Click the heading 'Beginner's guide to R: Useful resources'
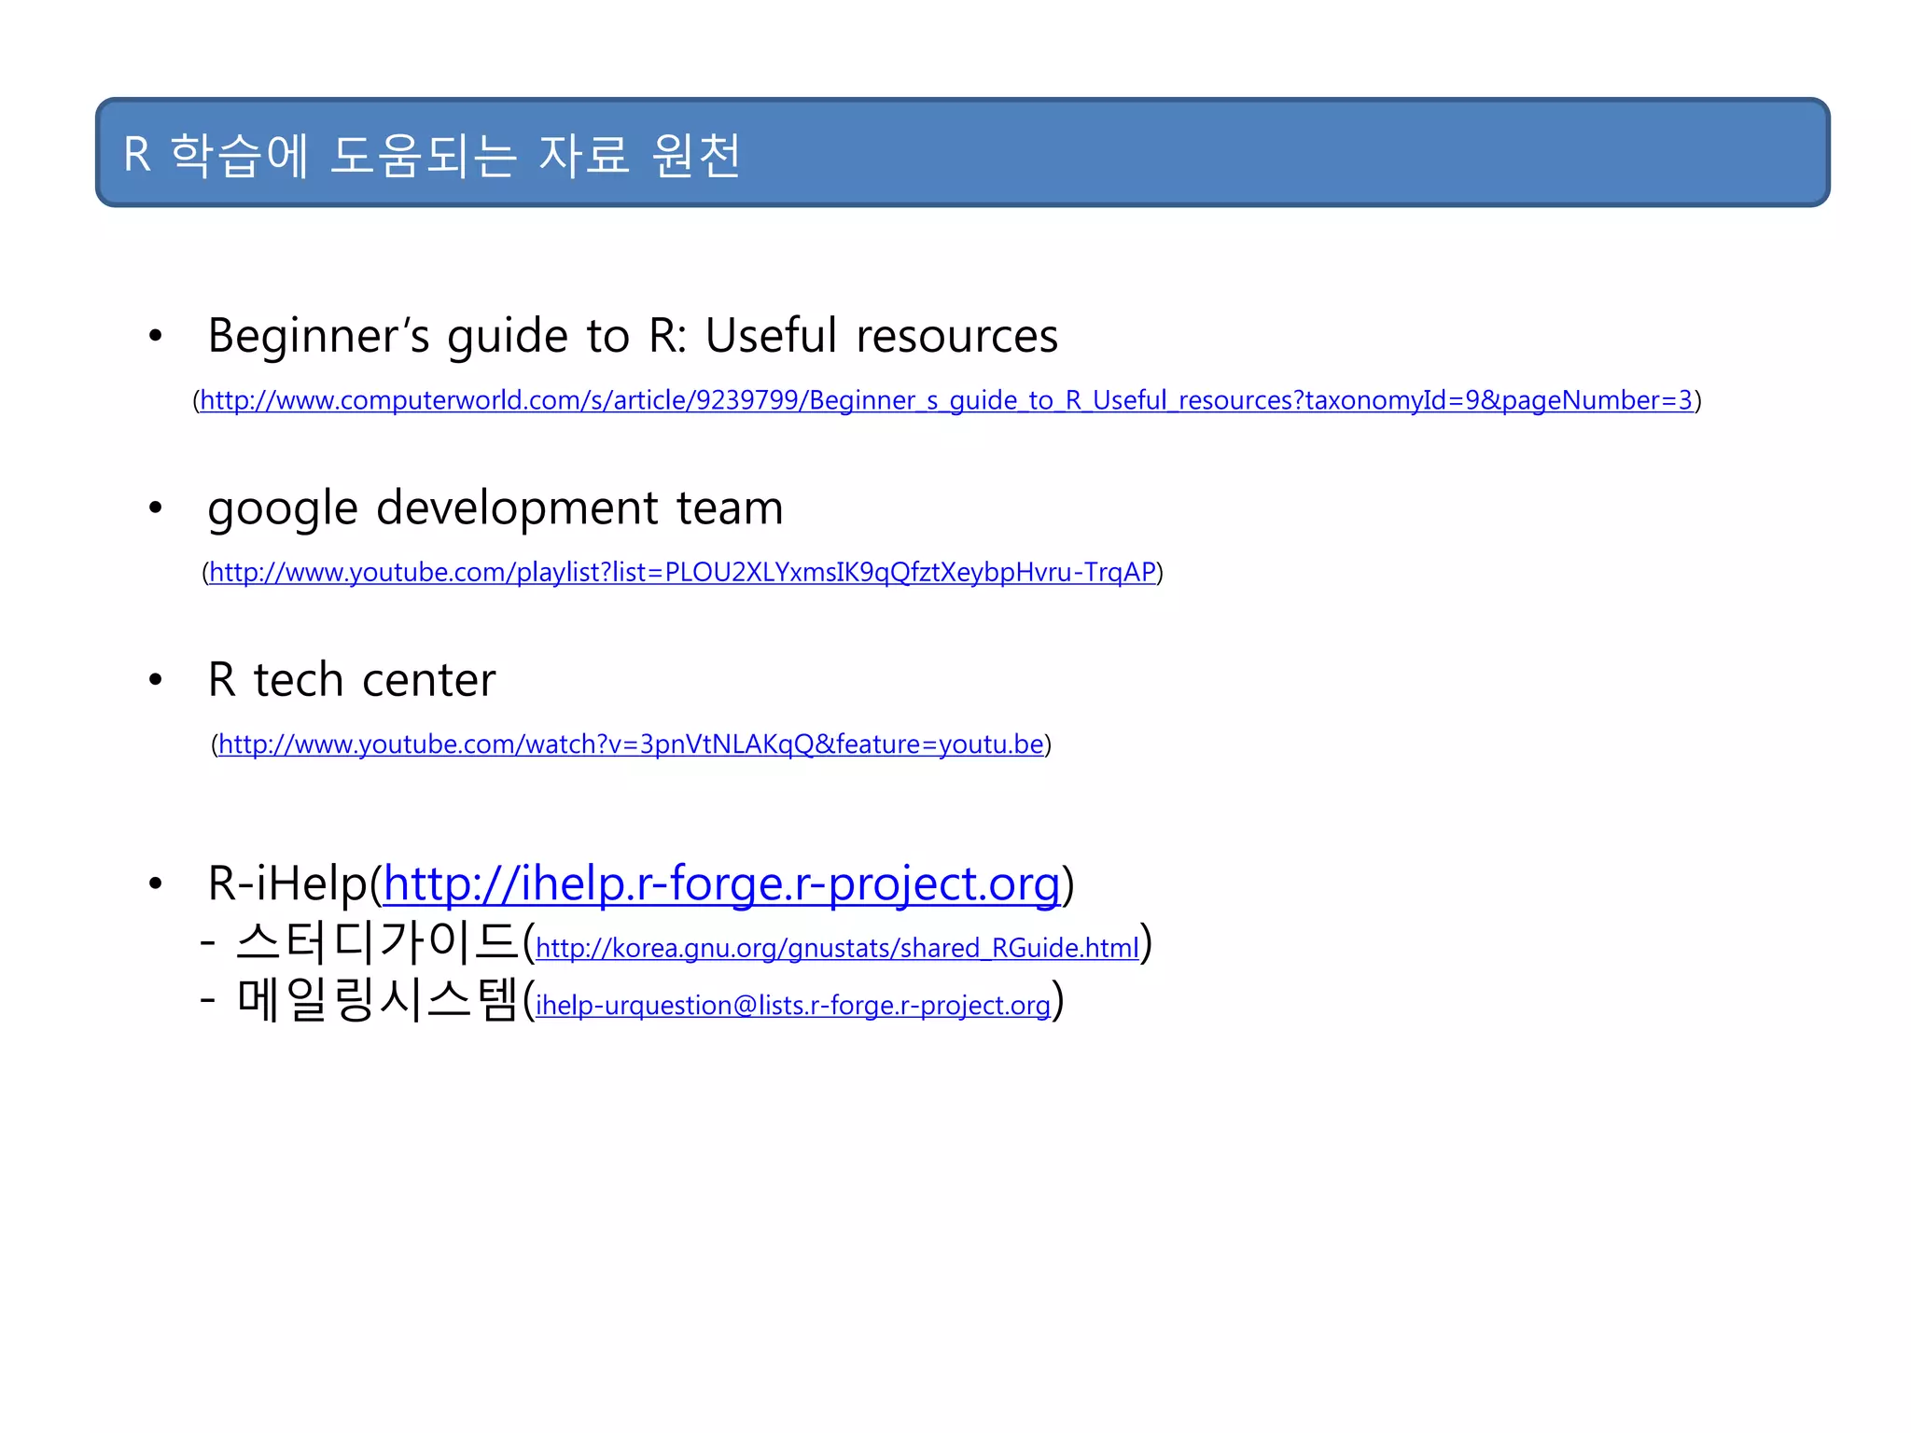 (633, 335)
